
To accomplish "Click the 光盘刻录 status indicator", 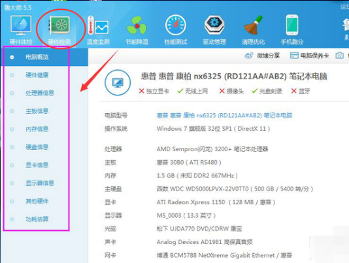I will tap(267, 91).
